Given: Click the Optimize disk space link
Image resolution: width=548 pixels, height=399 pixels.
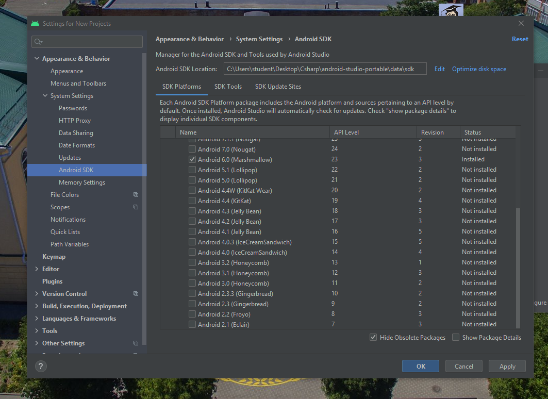Looking at the screenshot, I should pos(479,69).
